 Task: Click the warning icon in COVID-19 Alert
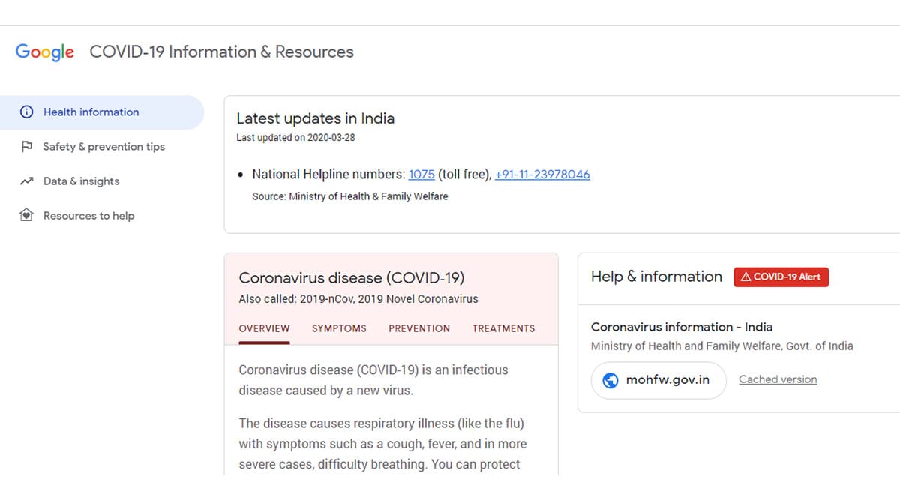click(745, 277)
